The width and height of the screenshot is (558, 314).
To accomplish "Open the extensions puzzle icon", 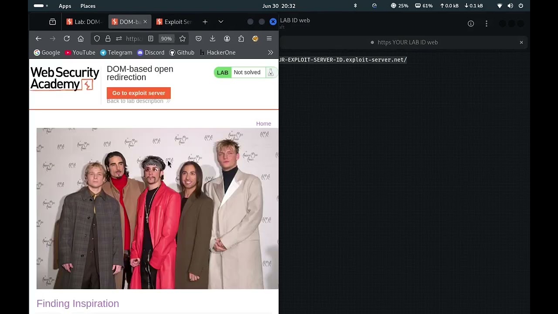I will click(x=241, y=39).
